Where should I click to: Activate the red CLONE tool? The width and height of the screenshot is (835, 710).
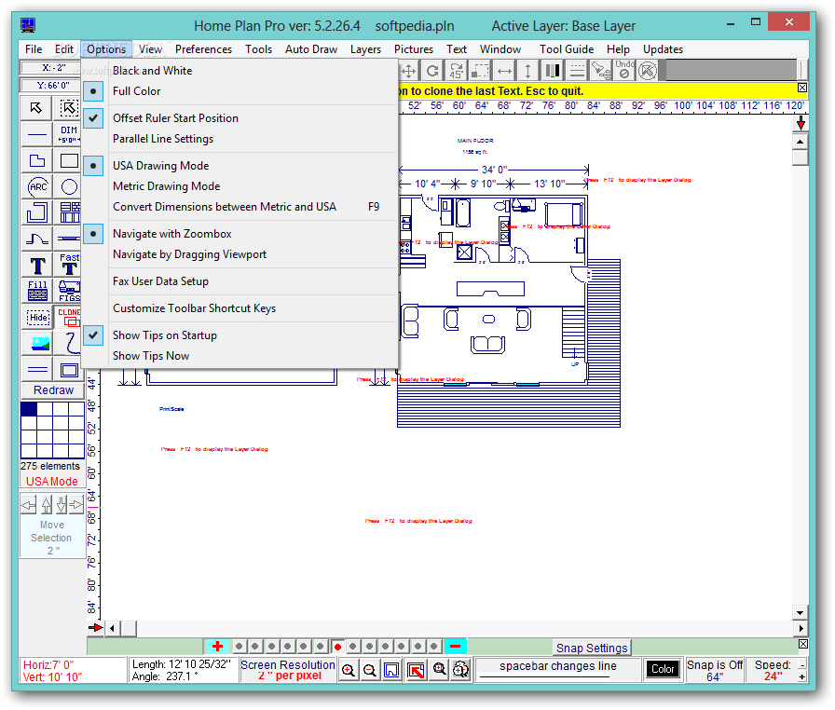69,317
